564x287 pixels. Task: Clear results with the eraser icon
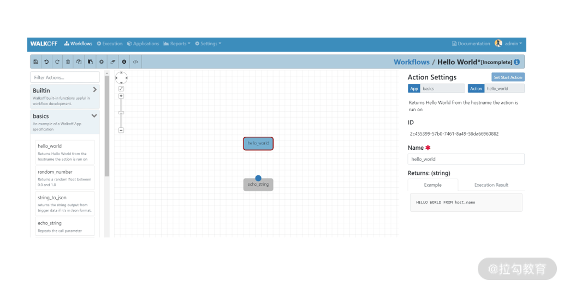point(112,62)
